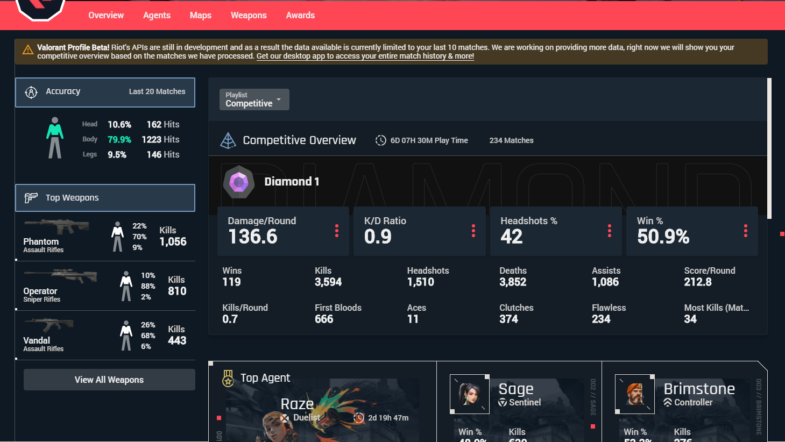Open the Damage/Round options menu
Screen dimensions: 785x442
pyautogui.click(x=337, y=231)
